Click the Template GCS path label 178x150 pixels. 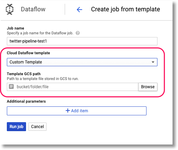click(24, 74)
